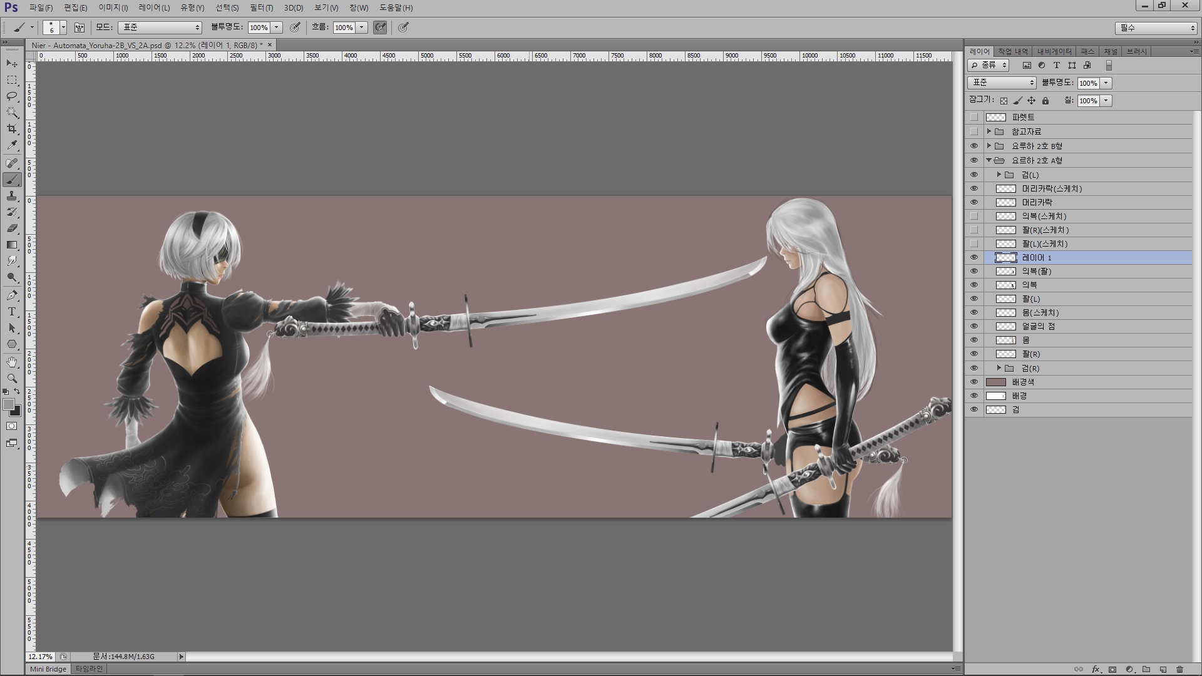1202x676 pixels.
Task: Select the Crop tool
Action: tap(12, 129)
